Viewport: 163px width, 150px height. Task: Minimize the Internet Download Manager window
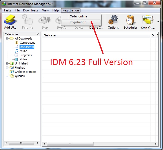click(138, 3)
